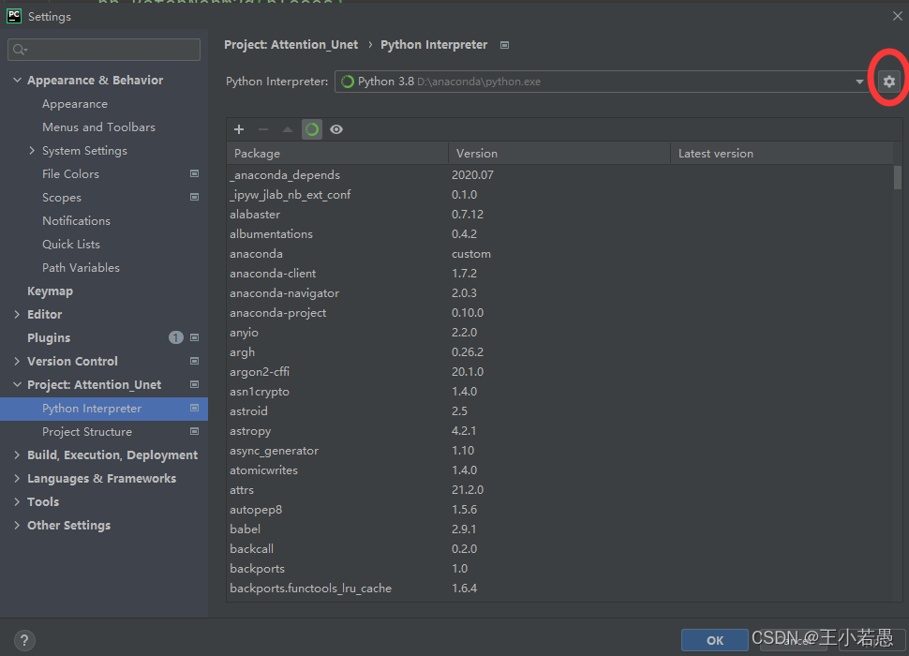Select the astropy package row
909x656 pixels.
[560, 430]
